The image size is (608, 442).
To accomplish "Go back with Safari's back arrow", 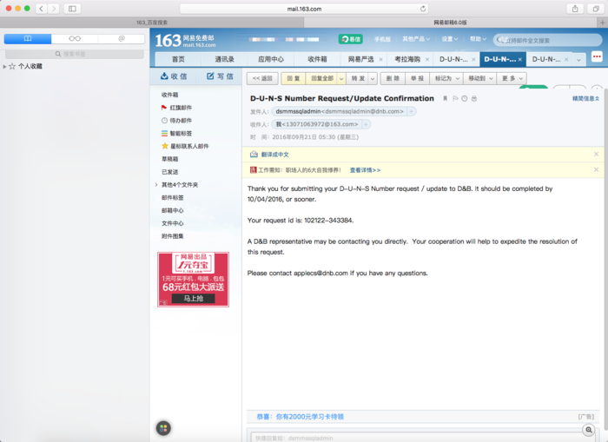I will coord(42,9).
